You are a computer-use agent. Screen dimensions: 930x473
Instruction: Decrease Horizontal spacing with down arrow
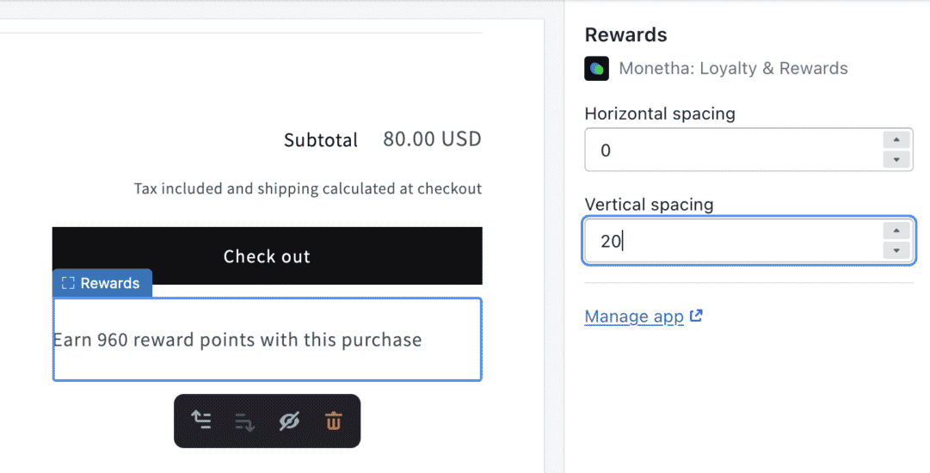pos(896,159)
